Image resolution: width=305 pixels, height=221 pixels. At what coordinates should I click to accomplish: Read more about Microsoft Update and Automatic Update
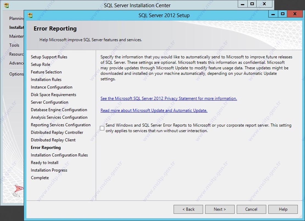tap(154, 110)
